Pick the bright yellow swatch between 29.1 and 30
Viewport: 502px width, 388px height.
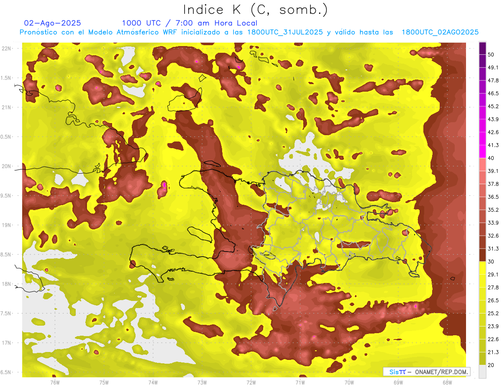click(483, 268)
